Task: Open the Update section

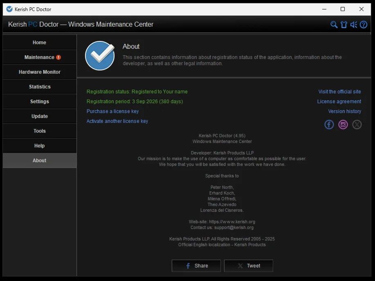Action: point(40,116)
